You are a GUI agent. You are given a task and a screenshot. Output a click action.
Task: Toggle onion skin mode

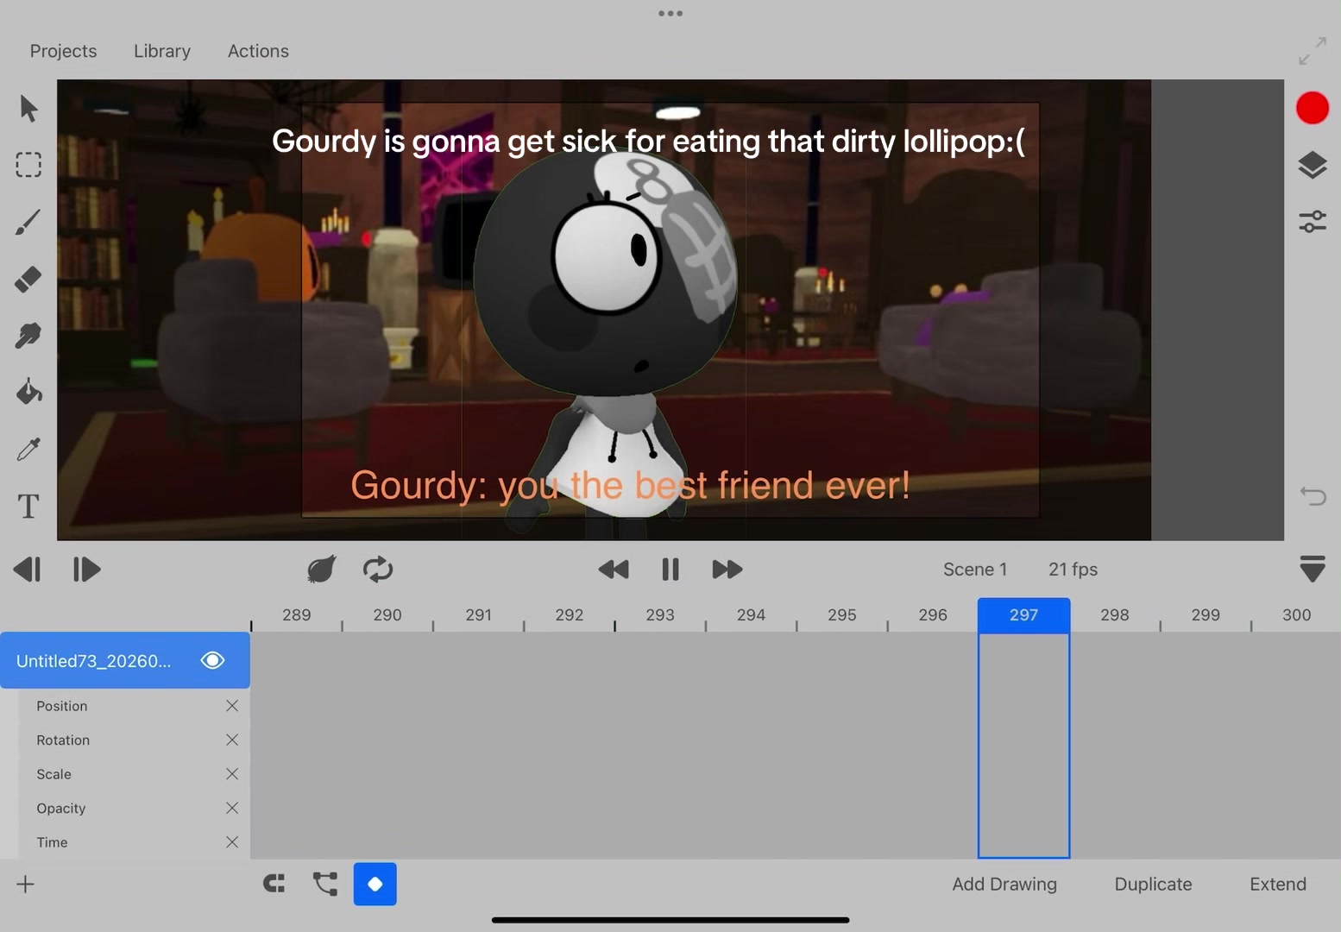pyautogui.click(x=321, y=570)
